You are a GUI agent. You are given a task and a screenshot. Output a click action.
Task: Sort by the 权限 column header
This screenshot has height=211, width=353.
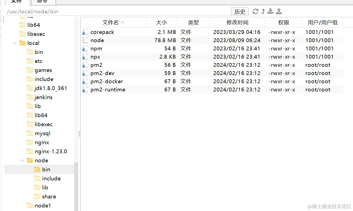pyautogui.click(x=284, y=22)
